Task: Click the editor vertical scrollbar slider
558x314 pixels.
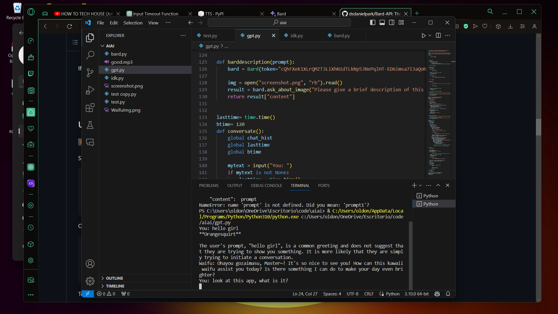Action: pos(453,61)
